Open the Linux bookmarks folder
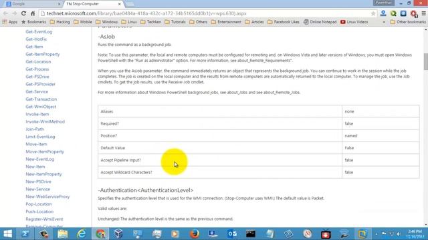 [x=129, y=22]
